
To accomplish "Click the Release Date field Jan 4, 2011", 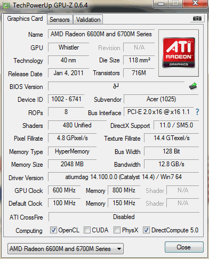I will (x=68, y=73).
